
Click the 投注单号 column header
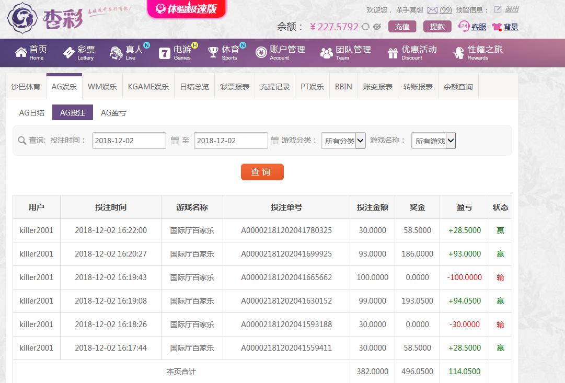[x=286, y=207]
